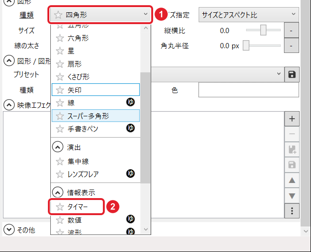The height and width of the screenshot is (252, 311).
Task: Toggle favorite star for 線
Action: click(x=60, y=103)
